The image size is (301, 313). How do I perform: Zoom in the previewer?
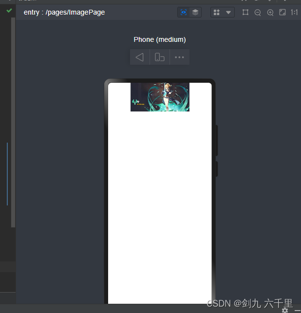[x=270, y=13]
